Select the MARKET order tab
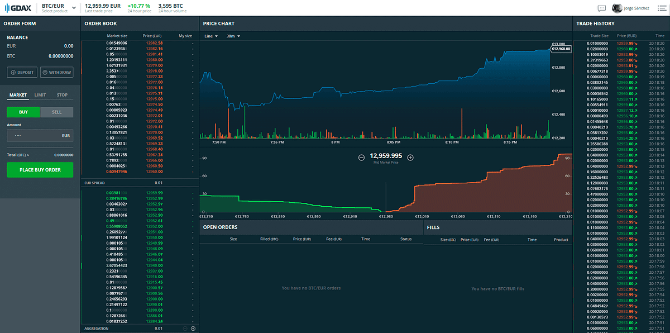Image resolution: width=670 pixels, height=333 pixels. (18, 94)
